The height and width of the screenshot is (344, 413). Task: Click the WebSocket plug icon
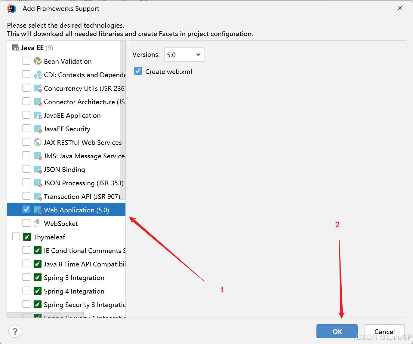click(x=38, y=223)
